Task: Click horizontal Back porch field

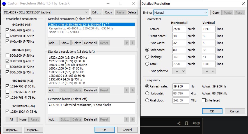Action: 179,50
